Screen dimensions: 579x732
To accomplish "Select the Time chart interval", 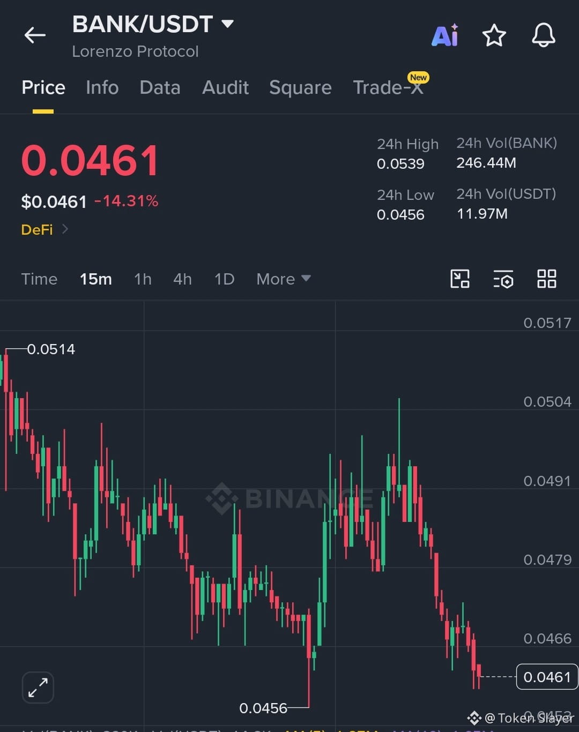I will click(39, 279).
